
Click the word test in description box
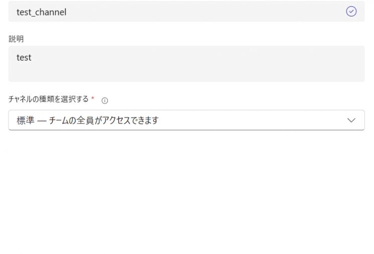pos(24,58)
